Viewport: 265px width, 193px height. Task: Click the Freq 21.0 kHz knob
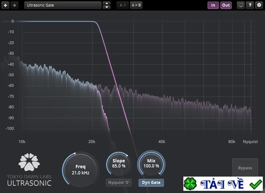(x=81, y=170)
